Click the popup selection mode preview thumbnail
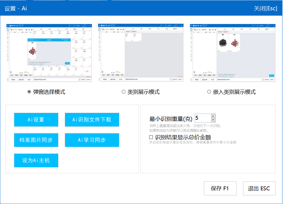283x204 pixels. [x=49, y=53]
